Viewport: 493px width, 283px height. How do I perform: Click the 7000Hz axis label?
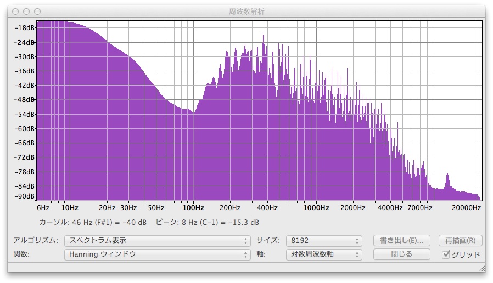click(x=420, y=208)
